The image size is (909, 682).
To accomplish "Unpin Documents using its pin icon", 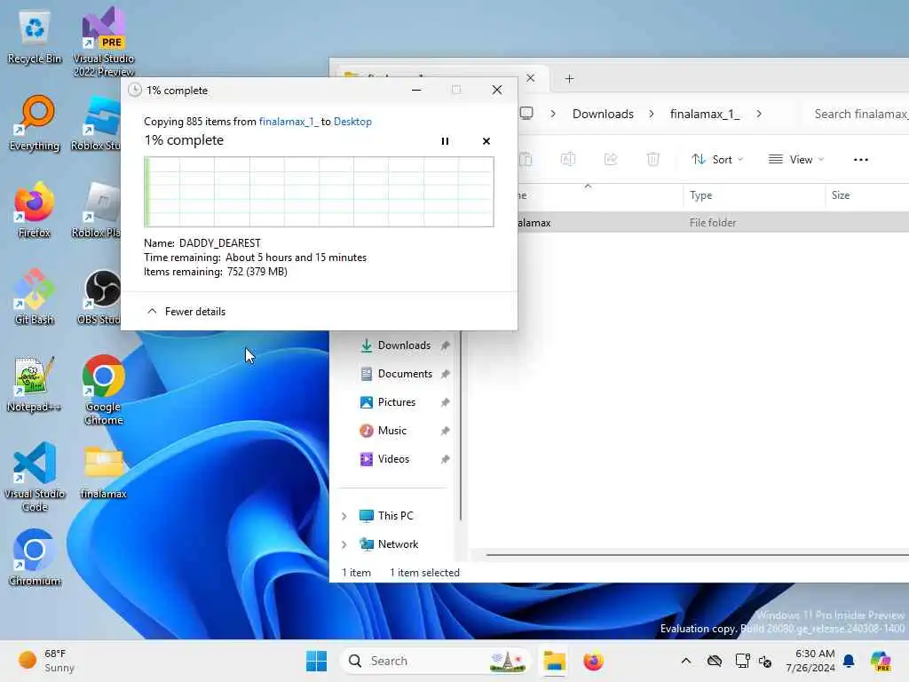I will click(445, 374).
